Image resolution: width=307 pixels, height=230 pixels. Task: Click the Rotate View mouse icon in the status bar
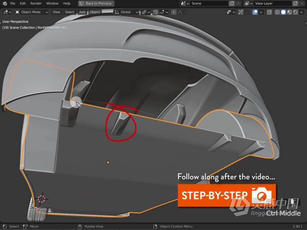[80, 226]
